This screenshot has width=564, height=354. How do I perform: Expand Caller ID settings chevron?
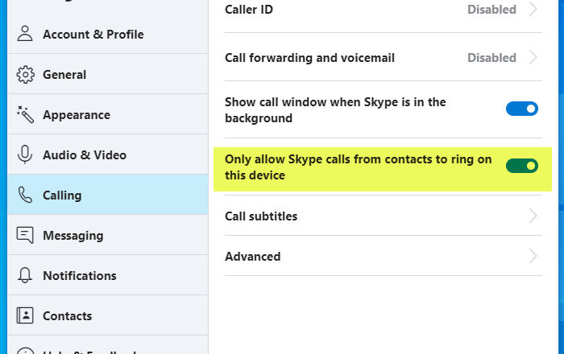[533, 10]
